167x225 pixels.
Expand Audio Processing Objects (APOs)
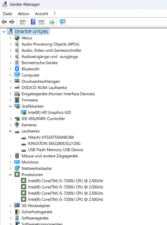[x=10, y=44]
